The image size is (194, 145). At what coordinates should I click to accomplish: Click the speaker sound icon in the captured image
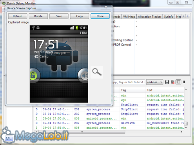pyautogui.click(x=85, y=75)
